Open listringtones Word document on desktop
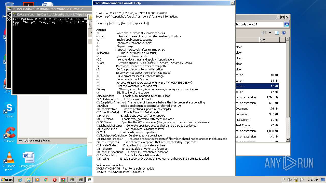326x183 pixels. click(28, 160)
